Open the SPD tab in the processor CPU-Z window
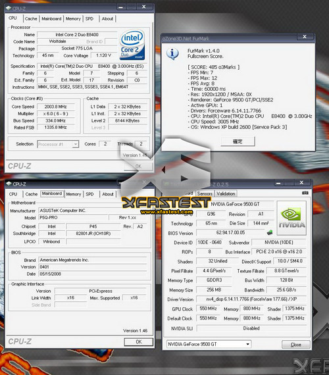Image resolution: width=329 pixels, height=375 pixels. pyautogui.click(x=89, y=18)
